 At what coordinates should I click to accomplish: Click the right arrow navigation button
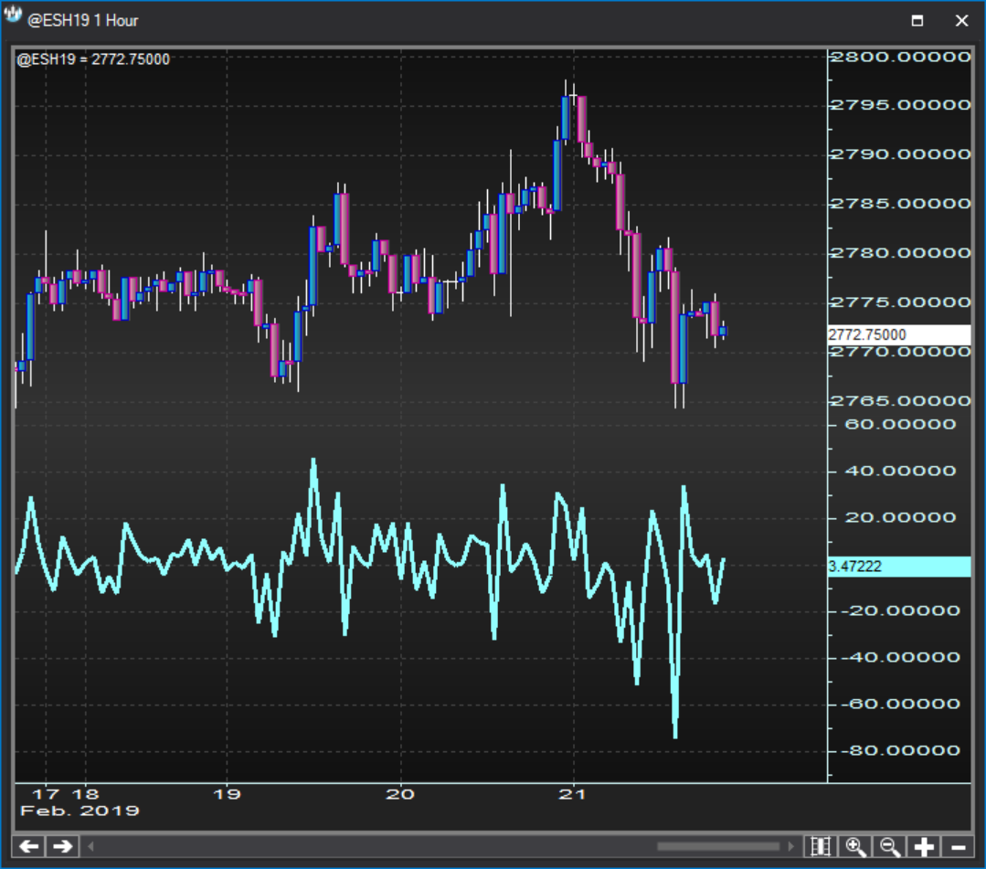pos(63,846)
